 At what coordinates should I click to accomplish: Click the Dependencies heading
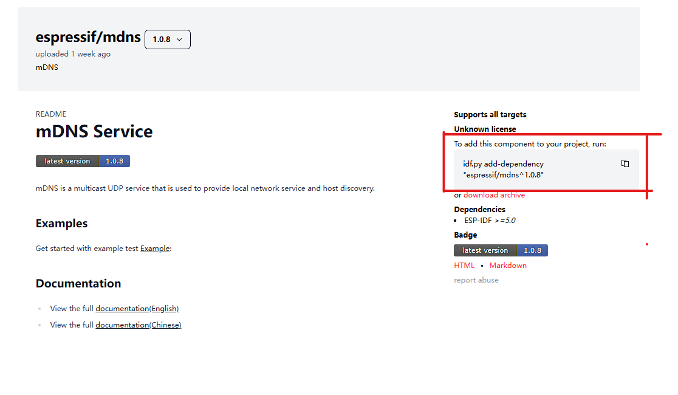(479, 210)
